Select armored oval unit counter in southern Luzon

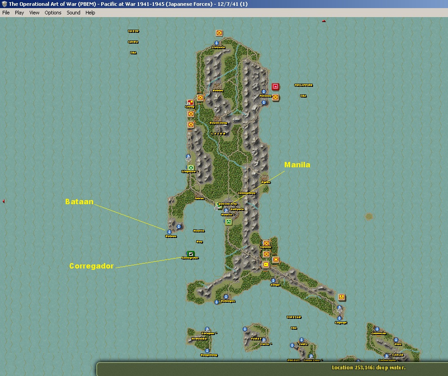pyautogui.click(x=276, y=260)
